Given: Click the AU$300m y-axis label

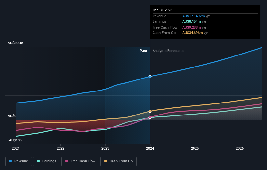Looking at the screenshot, I should (x=16, y=43).
